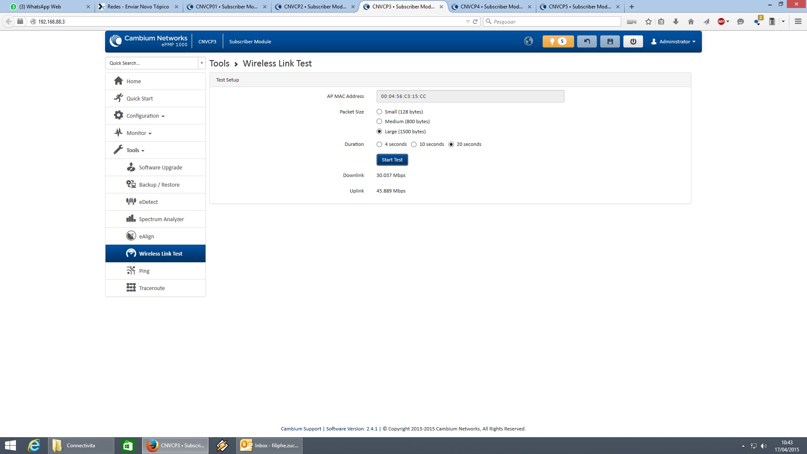Open the eAlign tool page
The height and width of the screenshot is (454, 807).
click(146, 236)
